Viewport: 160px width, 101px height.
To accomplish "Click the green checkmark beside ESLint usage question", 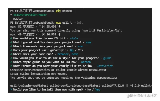I will (x=11, y=38).
